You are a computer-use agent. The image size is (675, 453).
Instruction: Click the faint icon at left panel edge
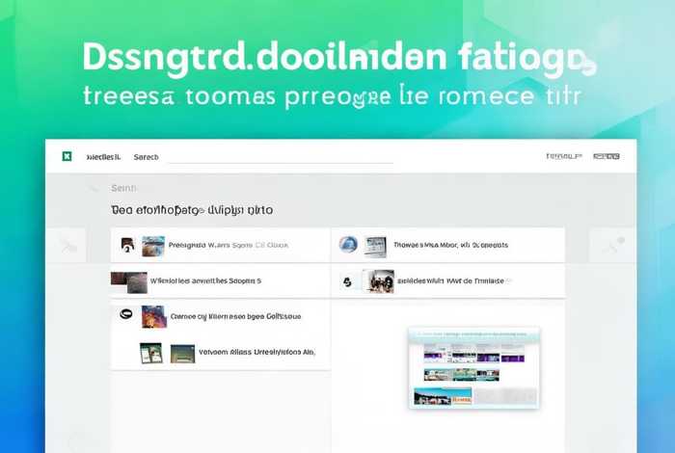[x=69, y=245]
